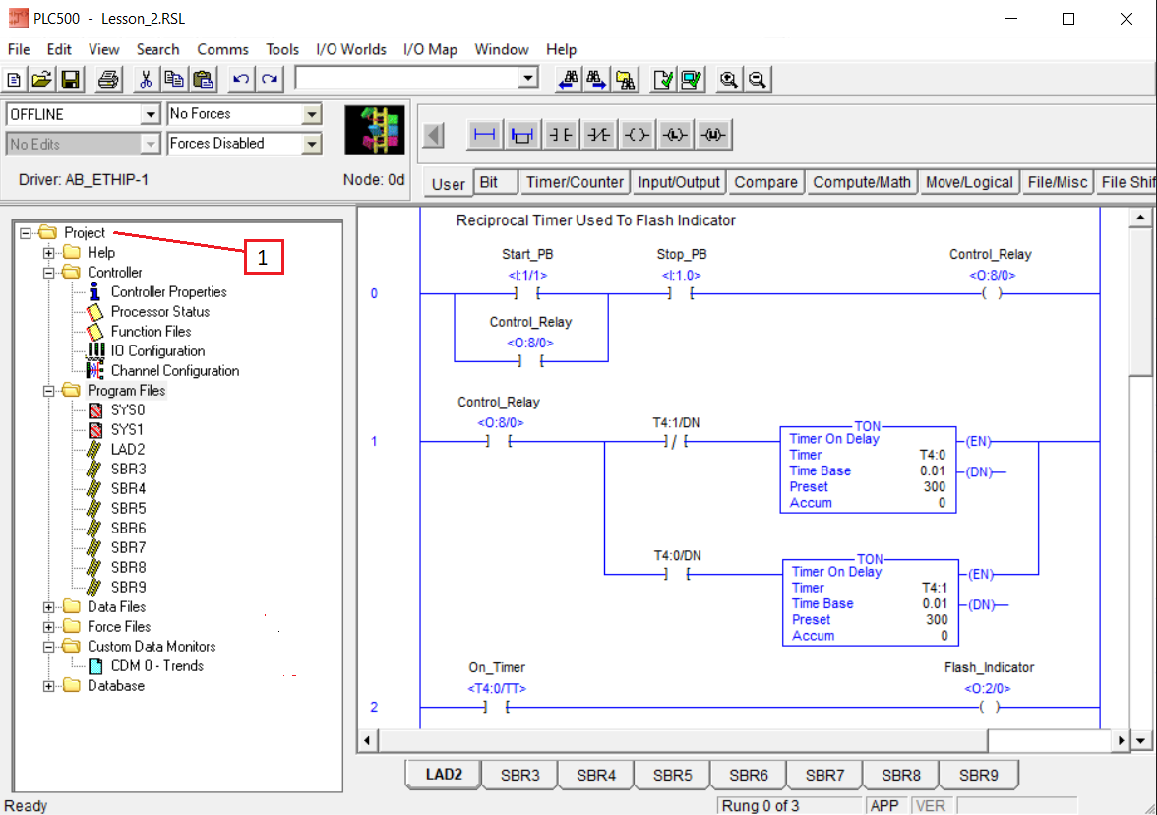Image resolution: width=1157 pixels, height=815 pixels.
Task: Click the Verify file checkmark icon
Action: [x=663, y=79]
